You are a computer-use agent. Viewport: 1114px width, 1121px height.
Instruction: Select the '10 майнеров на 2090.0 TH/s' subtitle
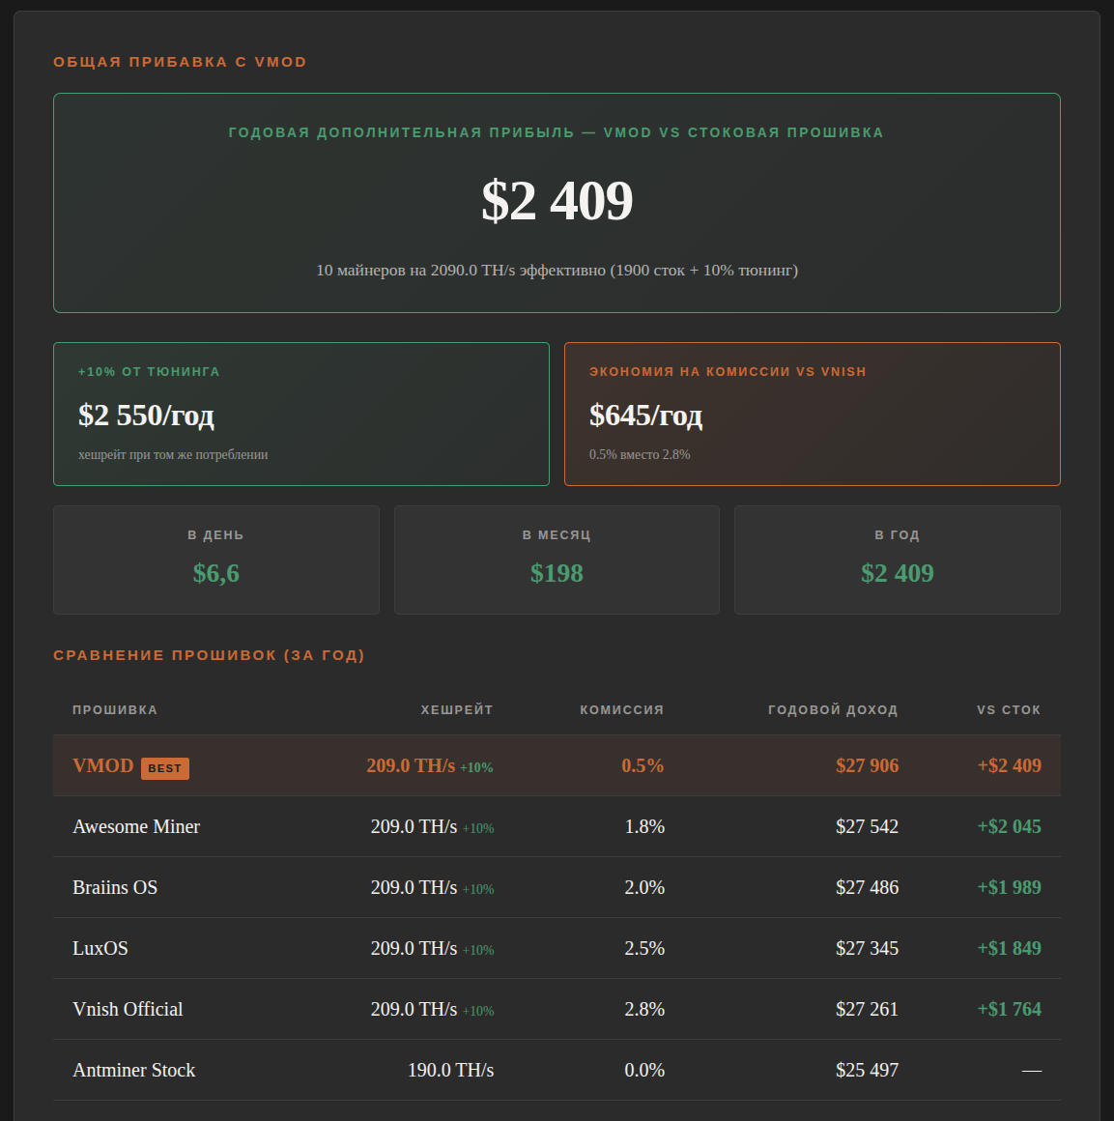click(557, 271)
